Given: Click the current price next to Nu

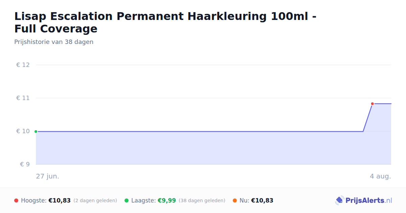Looking at the screenshot, I should click(x=262, y=200).
